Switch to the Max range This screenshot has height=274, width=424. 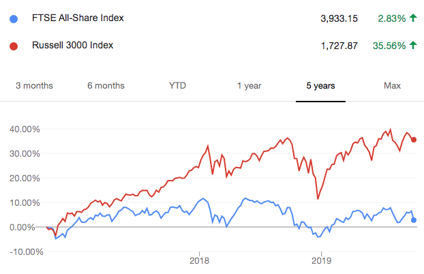[x=392, y=85]
